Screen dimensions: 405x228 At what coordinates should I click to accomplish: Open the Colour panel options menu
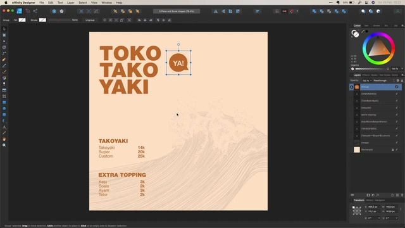(402, 25)
